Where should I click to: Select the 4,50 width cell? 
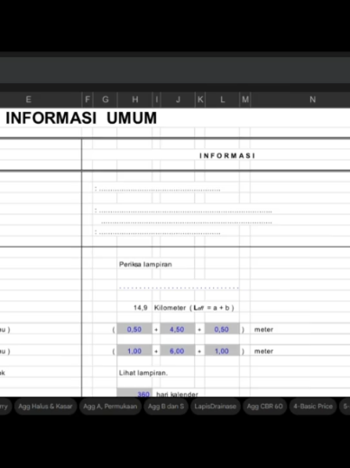click(x=178, y=329)
